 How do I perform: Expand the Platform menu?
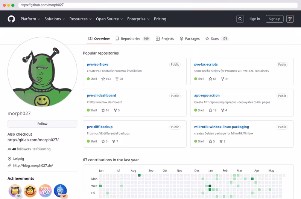(x=30, y=19)
